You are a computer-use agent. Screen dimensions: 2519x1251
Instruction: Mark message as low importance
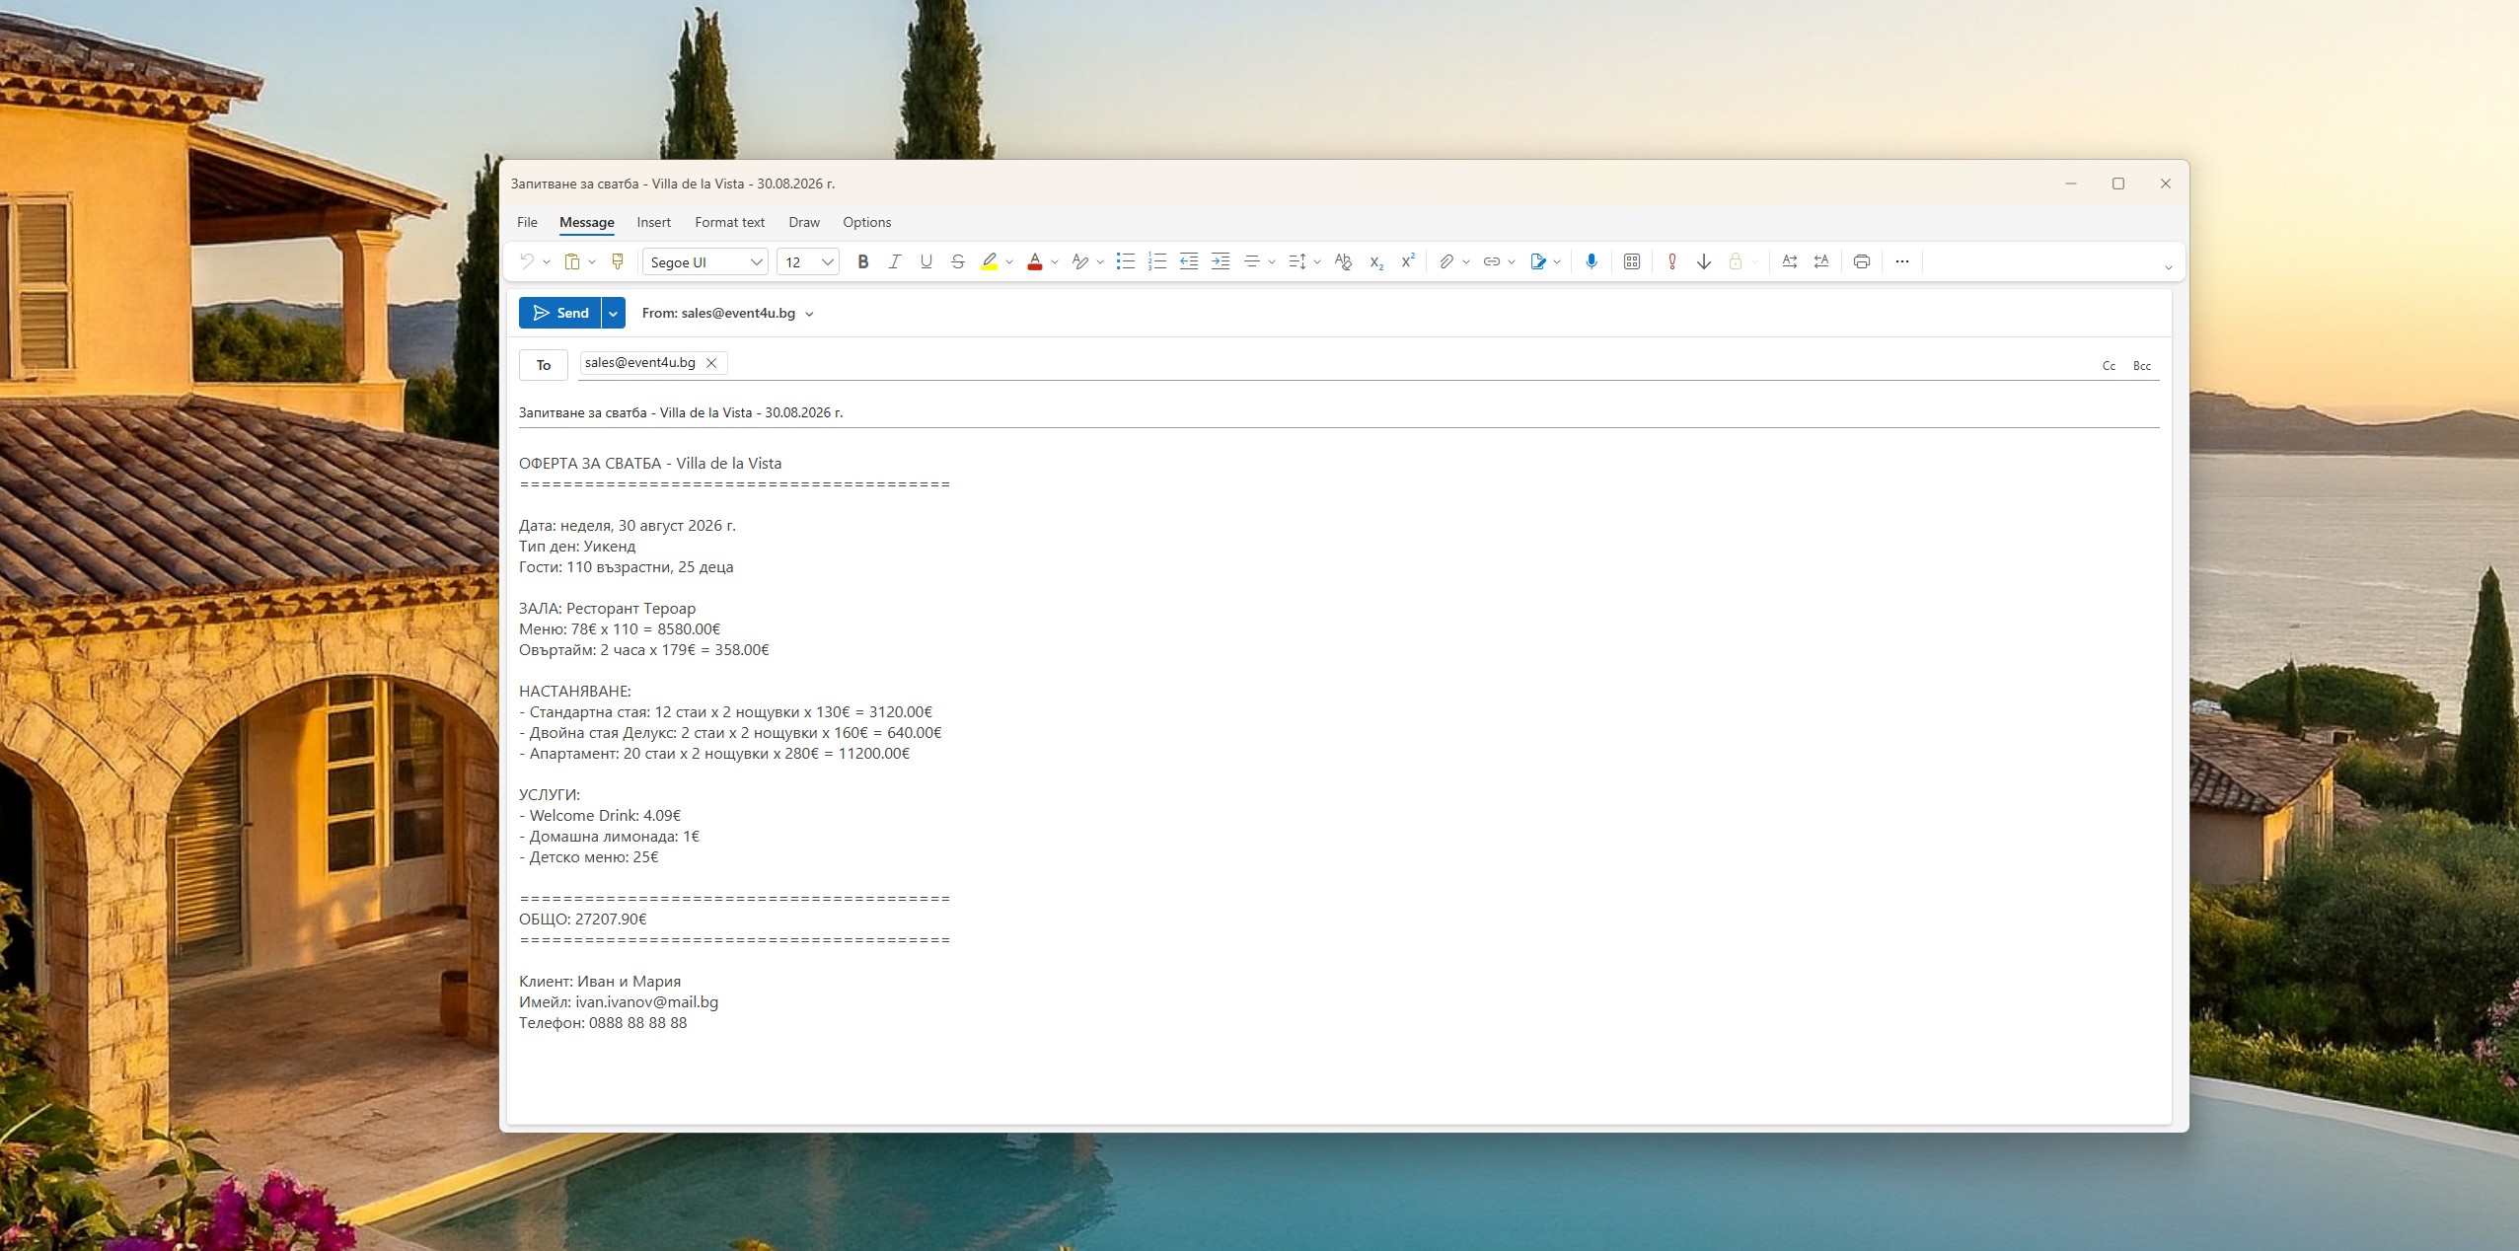click(x=1703, y=261)
